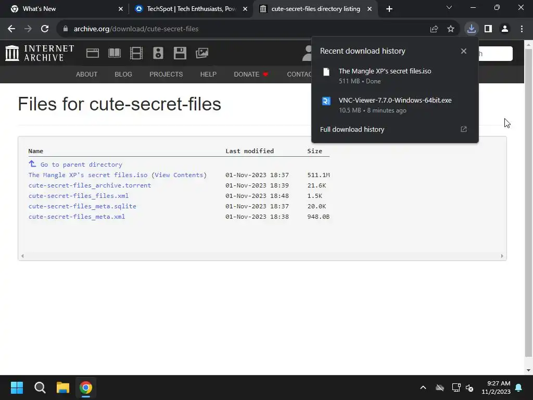Click the 511.1M size cell

[x=319, y=175]
